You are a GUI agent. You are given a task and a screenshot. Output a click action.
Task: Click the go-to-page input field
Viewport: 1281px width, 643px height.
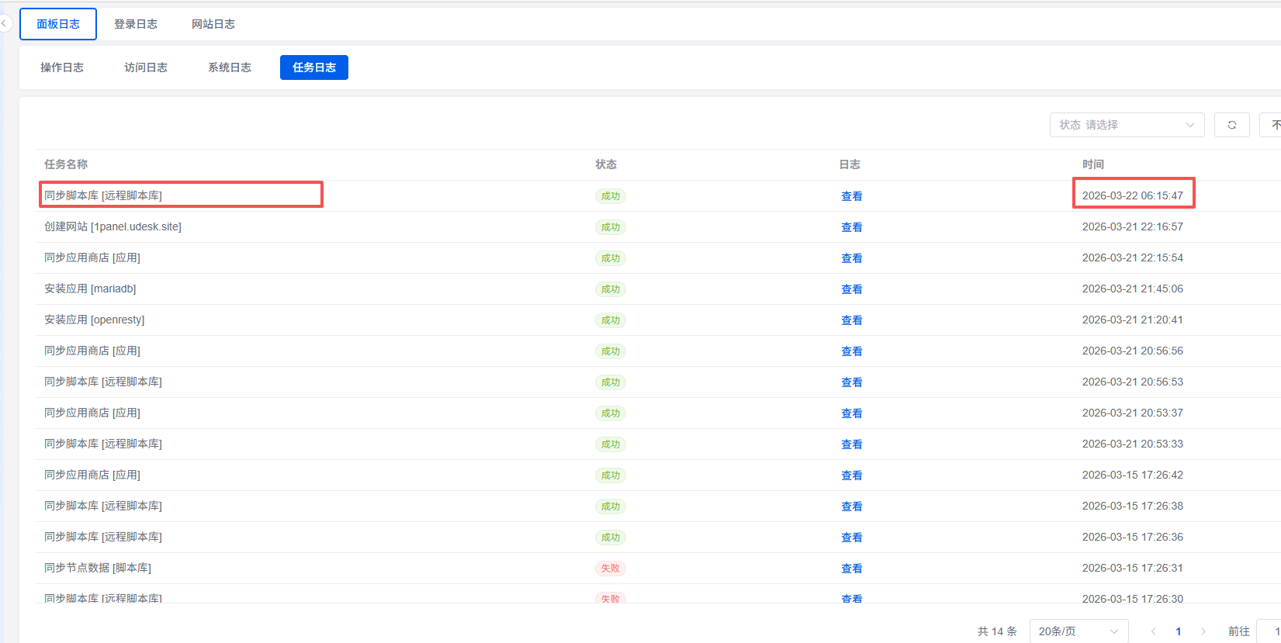[1269, 631]
